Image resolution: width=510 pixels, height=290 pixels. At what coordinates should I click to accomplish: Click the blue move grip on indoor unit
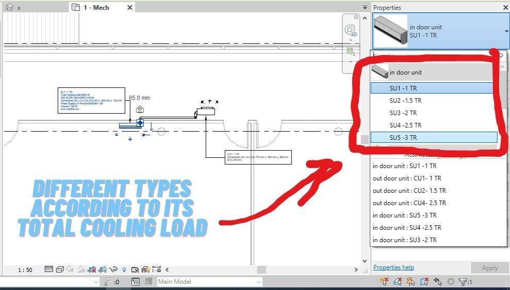click(140, 123)
